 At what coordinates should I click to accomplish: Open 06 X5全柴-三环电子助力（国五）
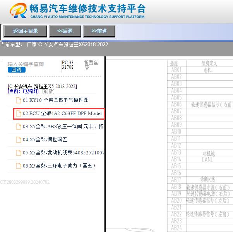pyautogui.click(x=59, y=166)
